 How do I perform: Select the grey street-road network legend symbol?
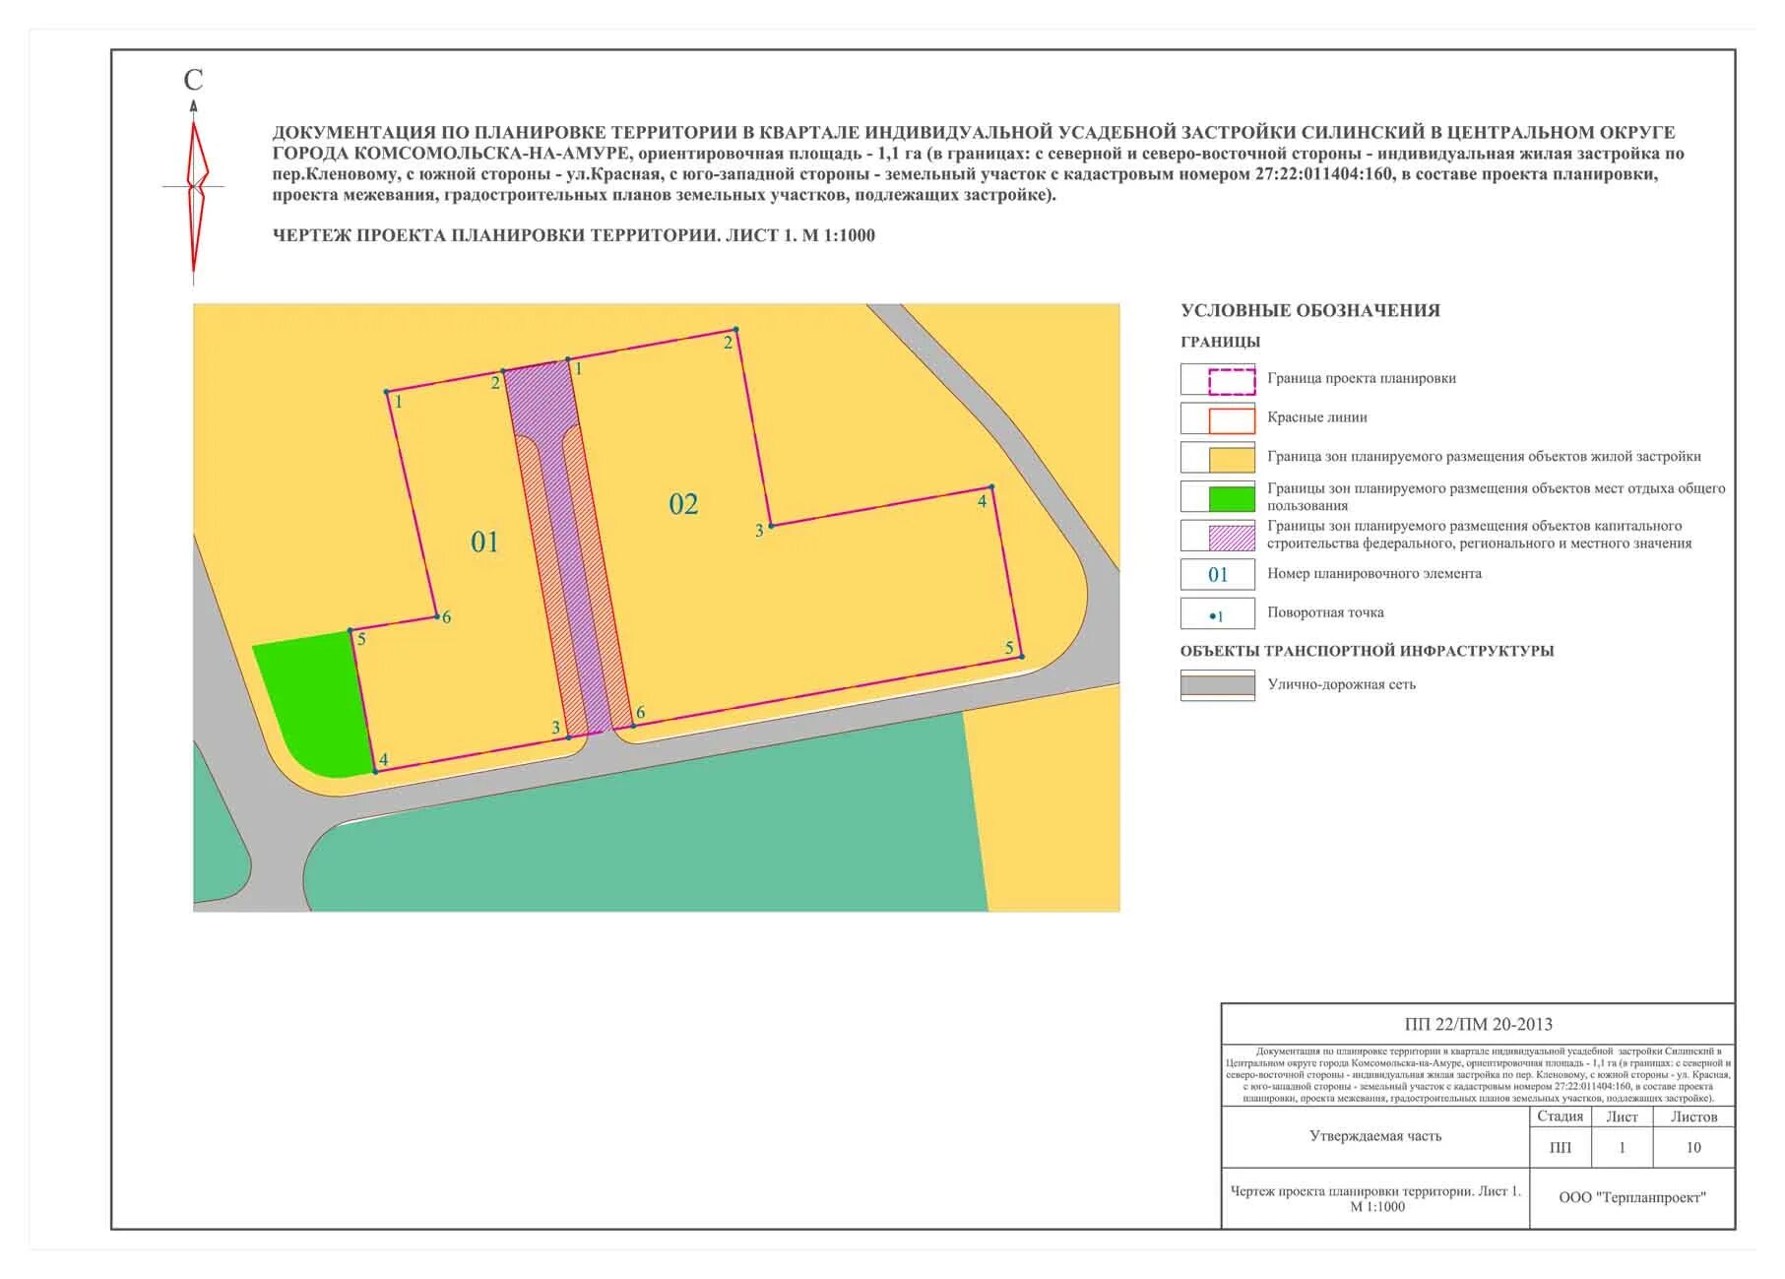tap(1218, 685)
